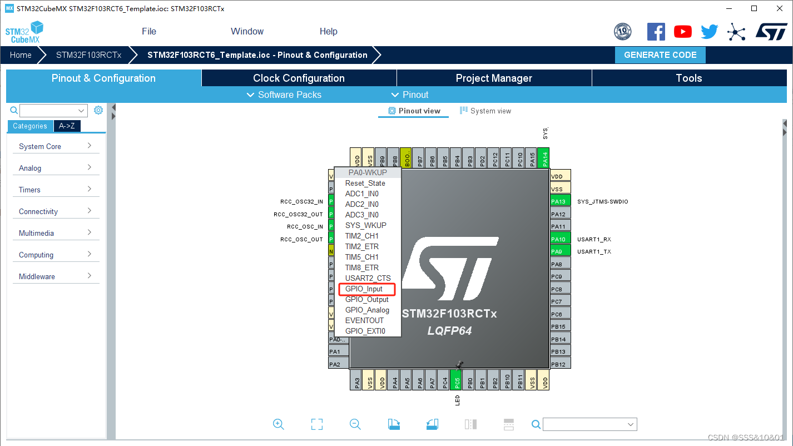This screenshot has height=446, width=793.
Task: Click the search magnifier in the left panel
Action: [14, 110]
